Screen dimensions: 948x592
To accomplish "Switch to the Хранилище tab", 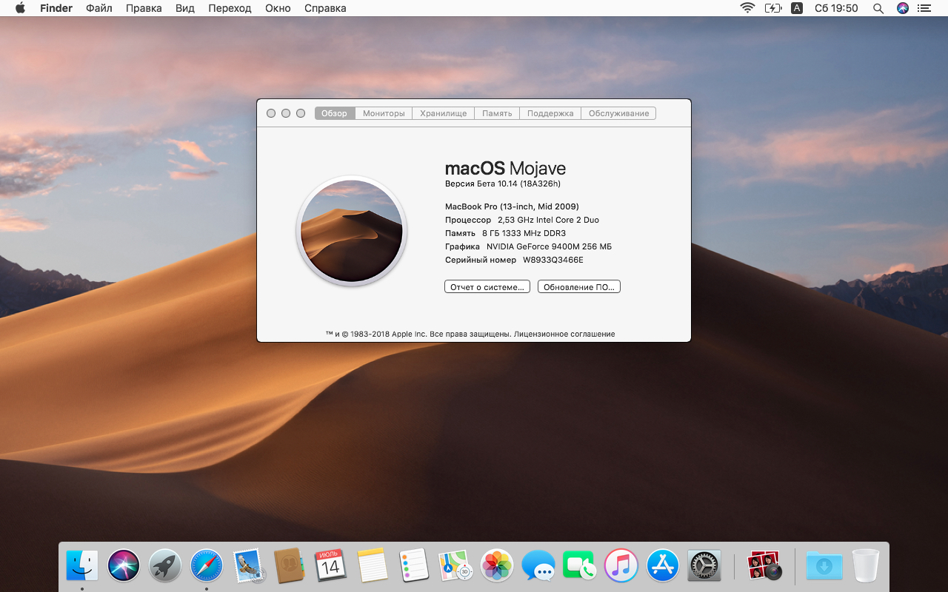I will [443, 113].
